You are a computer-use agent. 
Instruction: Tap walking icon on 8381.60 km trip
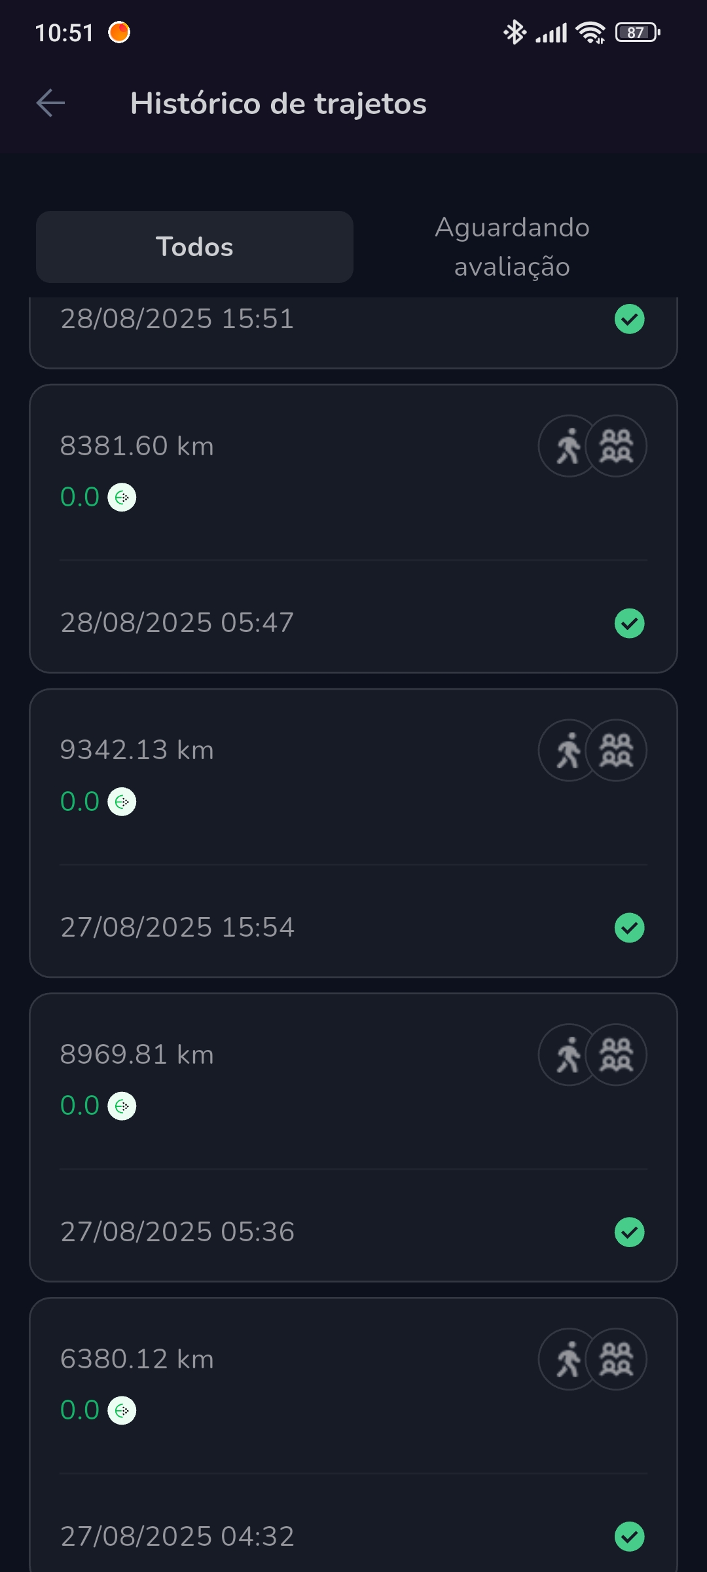click(x=568, y=446)
